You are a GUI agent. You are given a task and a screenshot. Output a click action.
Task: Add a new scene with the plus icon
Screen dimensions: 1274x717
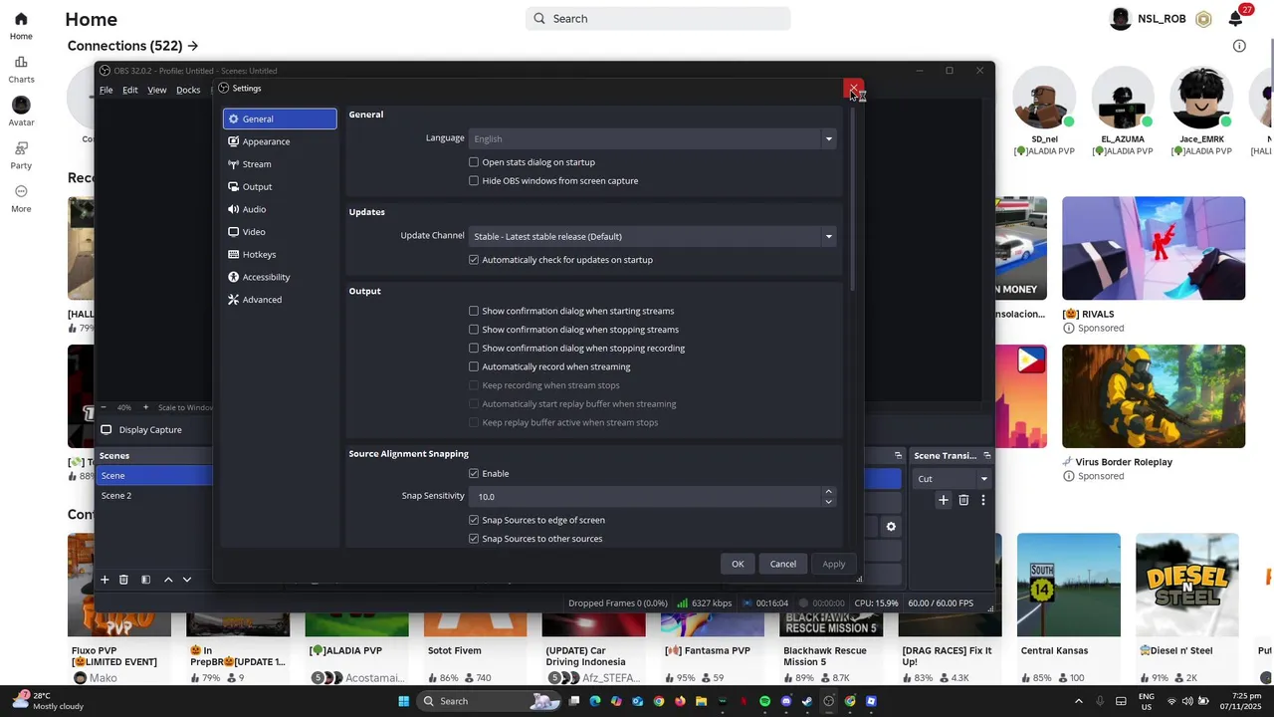105,580
